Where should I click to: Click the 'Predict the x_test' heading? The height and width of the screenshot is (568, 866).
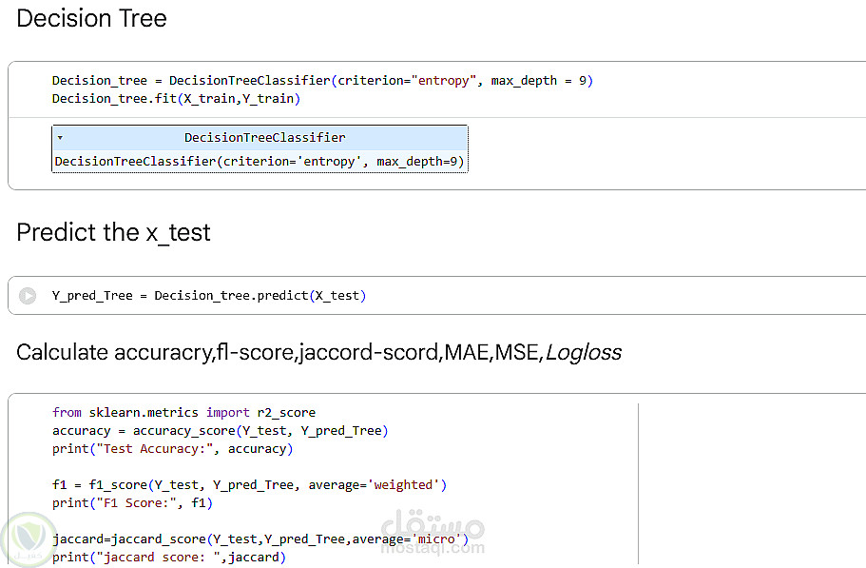[x=113, y=233]
